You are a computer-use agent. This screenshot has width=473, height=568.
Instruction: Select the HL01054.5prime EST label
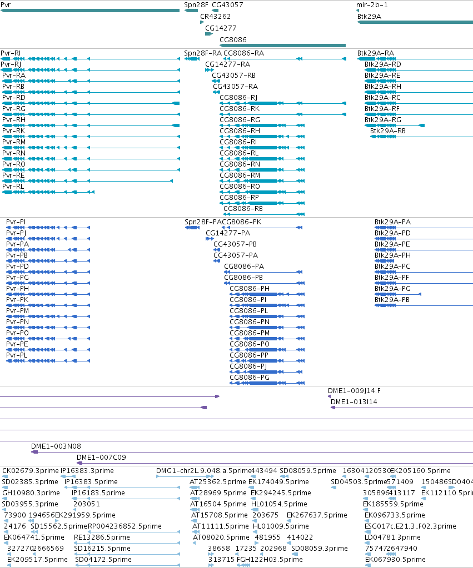click(280, 504)
